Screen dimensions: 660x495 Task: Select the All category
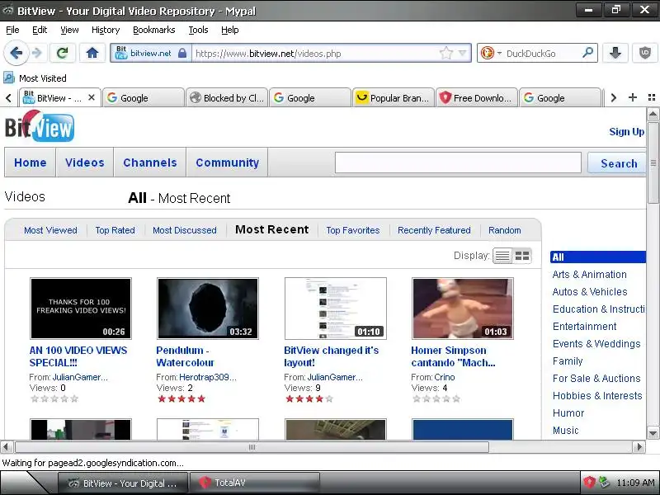[x=597, y=257]
